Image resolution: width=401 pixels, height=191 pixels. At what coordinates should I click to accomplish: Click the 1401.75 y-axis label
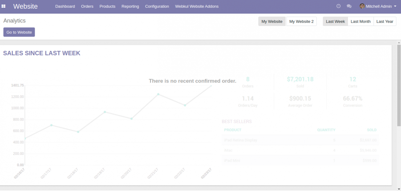click(17, 85)
